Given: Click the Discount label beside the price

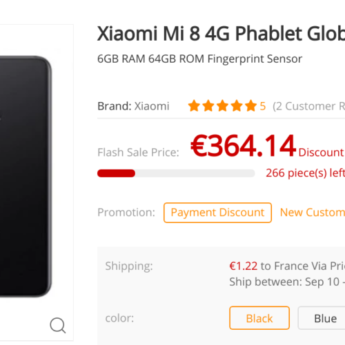Looking at the screenshot, I should click(322, 152).
